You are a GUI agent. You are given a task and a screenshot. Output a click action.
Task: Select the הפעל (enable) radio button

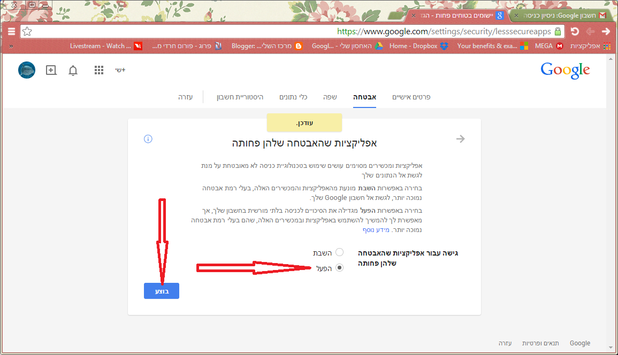pyautogui.click(x=339, y=268)
